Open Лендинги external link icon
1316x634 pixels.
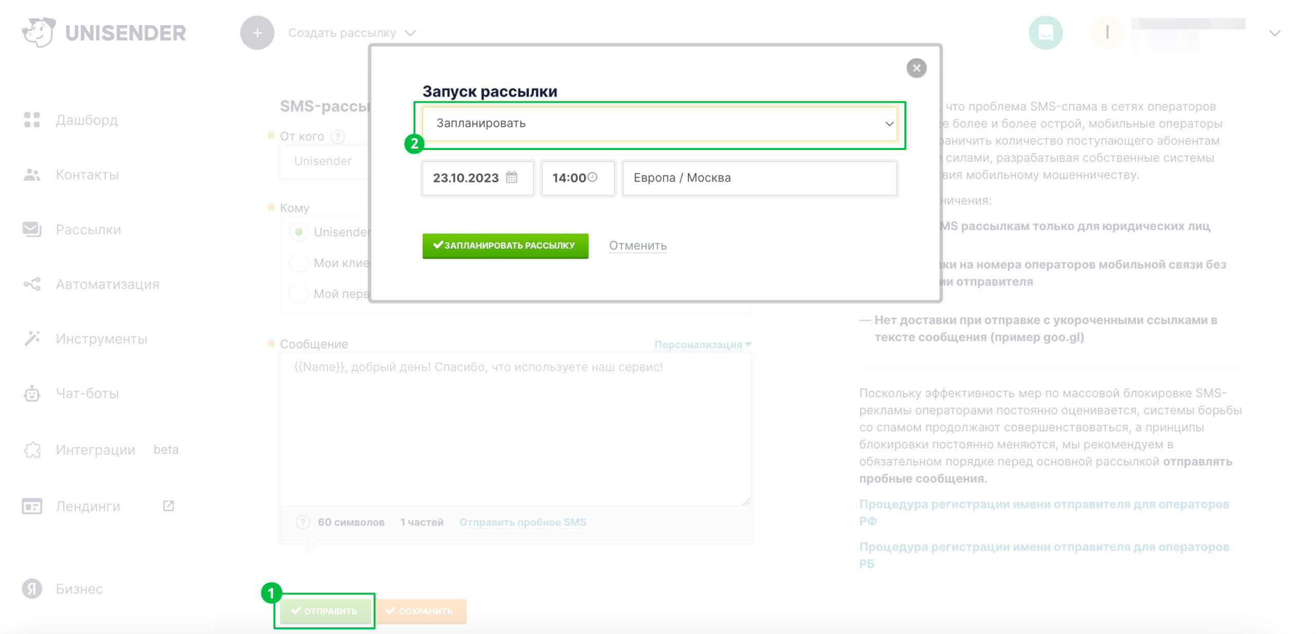pos(169,506)
